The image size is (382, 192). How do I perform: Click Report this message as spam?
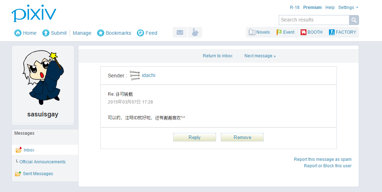[323, 159]
